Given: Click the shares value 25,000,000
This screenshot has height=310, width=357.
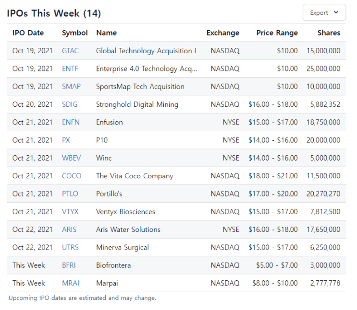Looking at the screenshot, I should point(323,69).
